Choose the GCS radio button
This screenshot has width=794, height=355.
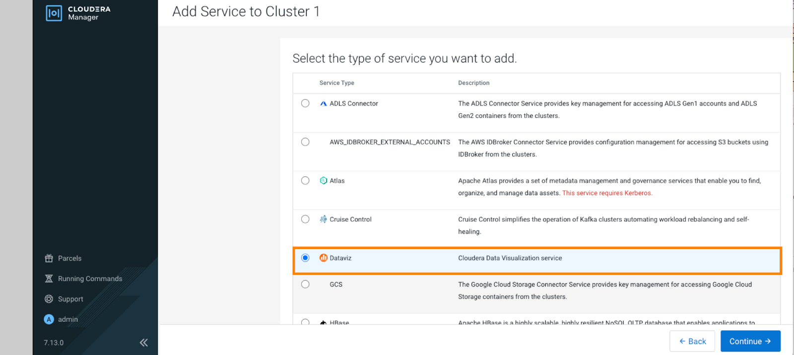click(305, 285)
